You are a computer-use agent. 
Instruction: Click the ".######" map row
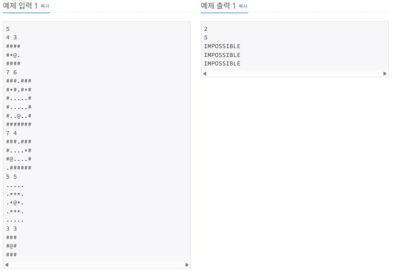[19, 168]
